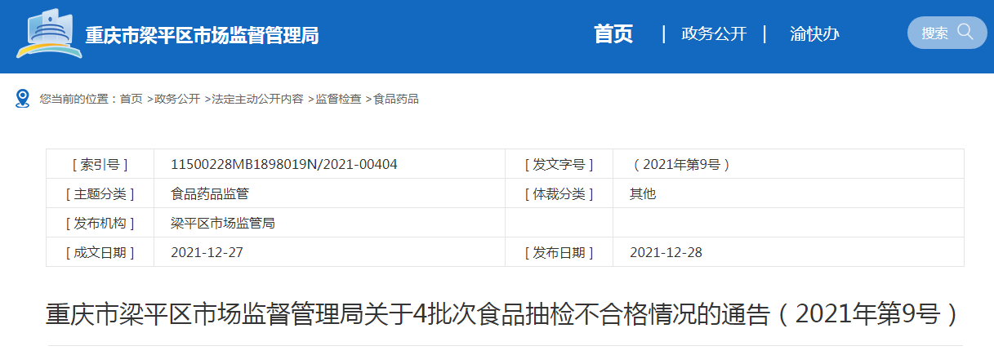Click the 重庆市梁平区市场监督管理局 site title
This screenshot has height=355, width=994.
pos(202,35)
